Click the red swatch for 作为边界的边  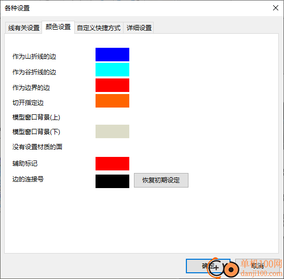coord(112,85)
